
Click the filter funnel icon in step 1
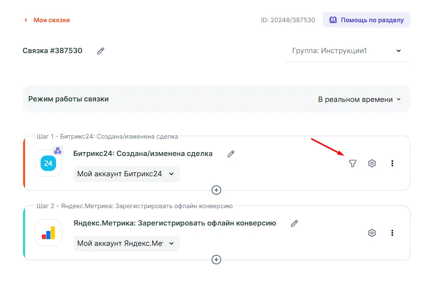352,164
